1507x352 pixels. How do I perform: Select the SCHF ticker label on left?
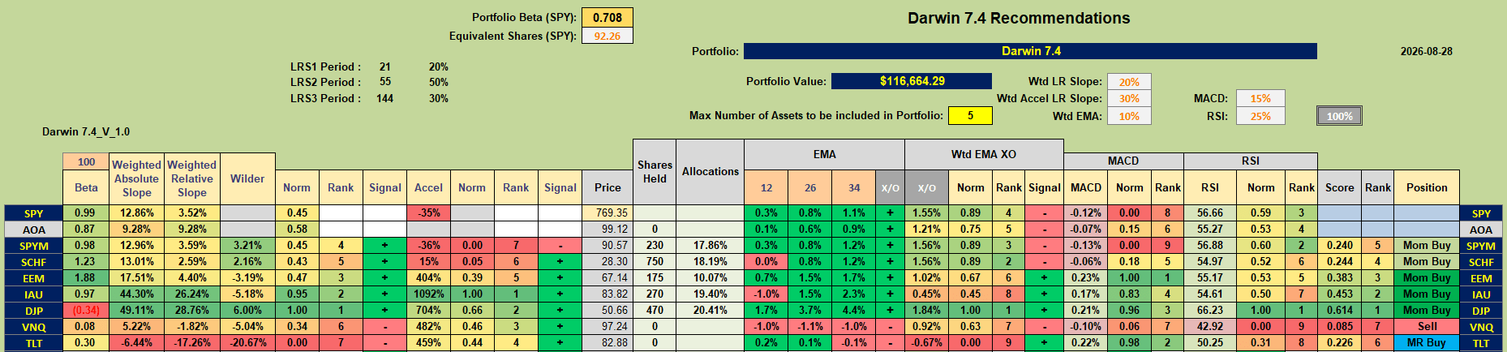click(33, 262)
